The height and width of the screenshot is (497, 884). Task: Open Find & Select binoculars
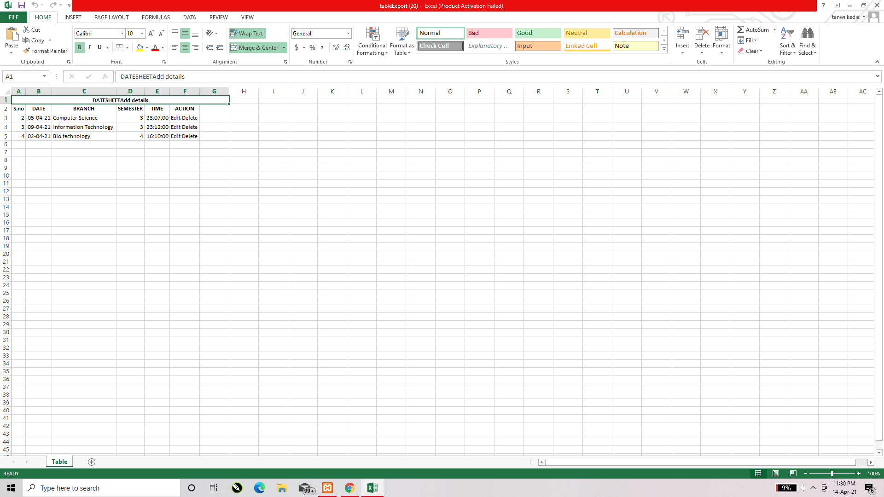(807, 41)
